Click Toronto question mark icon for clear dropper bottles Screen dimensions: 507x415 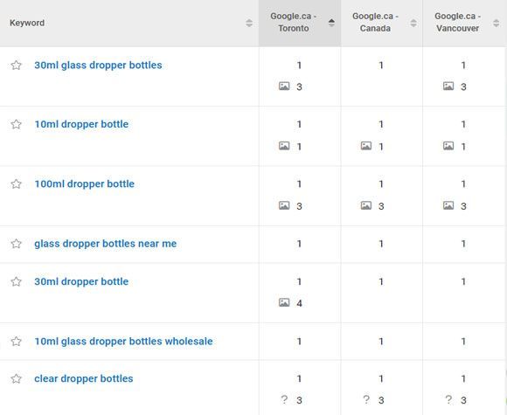point(284,399)
